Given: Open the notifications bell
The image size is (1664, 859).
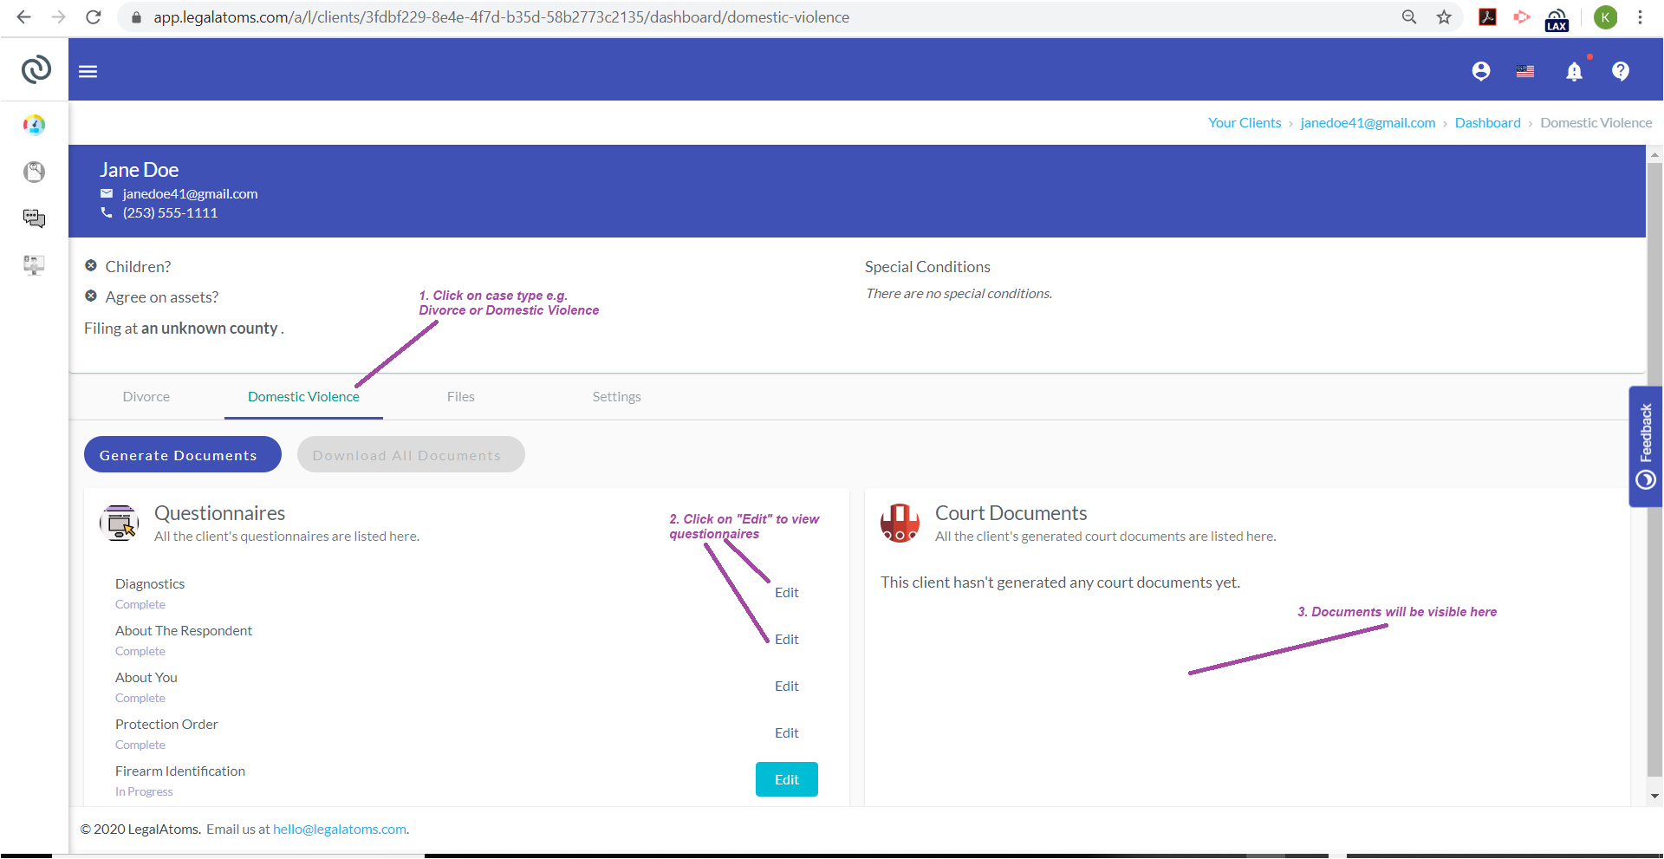Looking at the screenshot, I should [x=1575, y=71].
